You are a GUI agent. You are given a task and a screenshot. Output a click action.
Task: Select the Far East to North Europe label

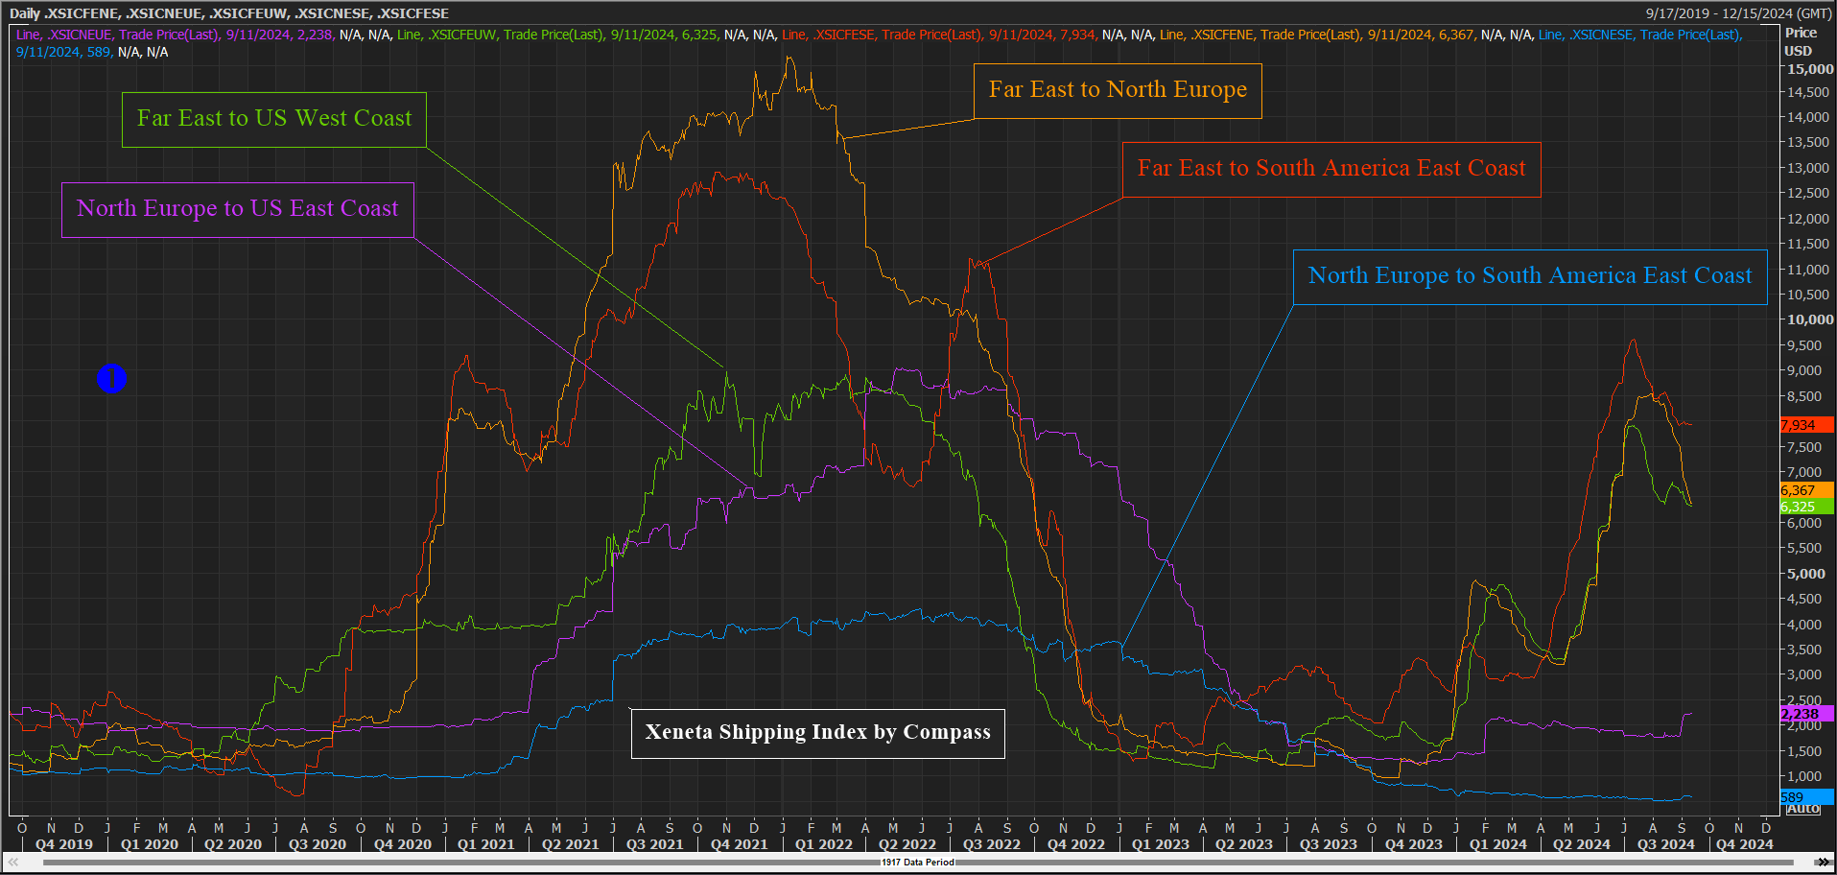(x=1118, y=90)
